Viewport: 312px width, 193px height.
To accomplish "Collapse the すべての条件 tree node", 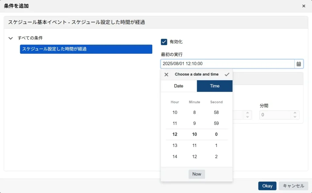I will [11, 38].
